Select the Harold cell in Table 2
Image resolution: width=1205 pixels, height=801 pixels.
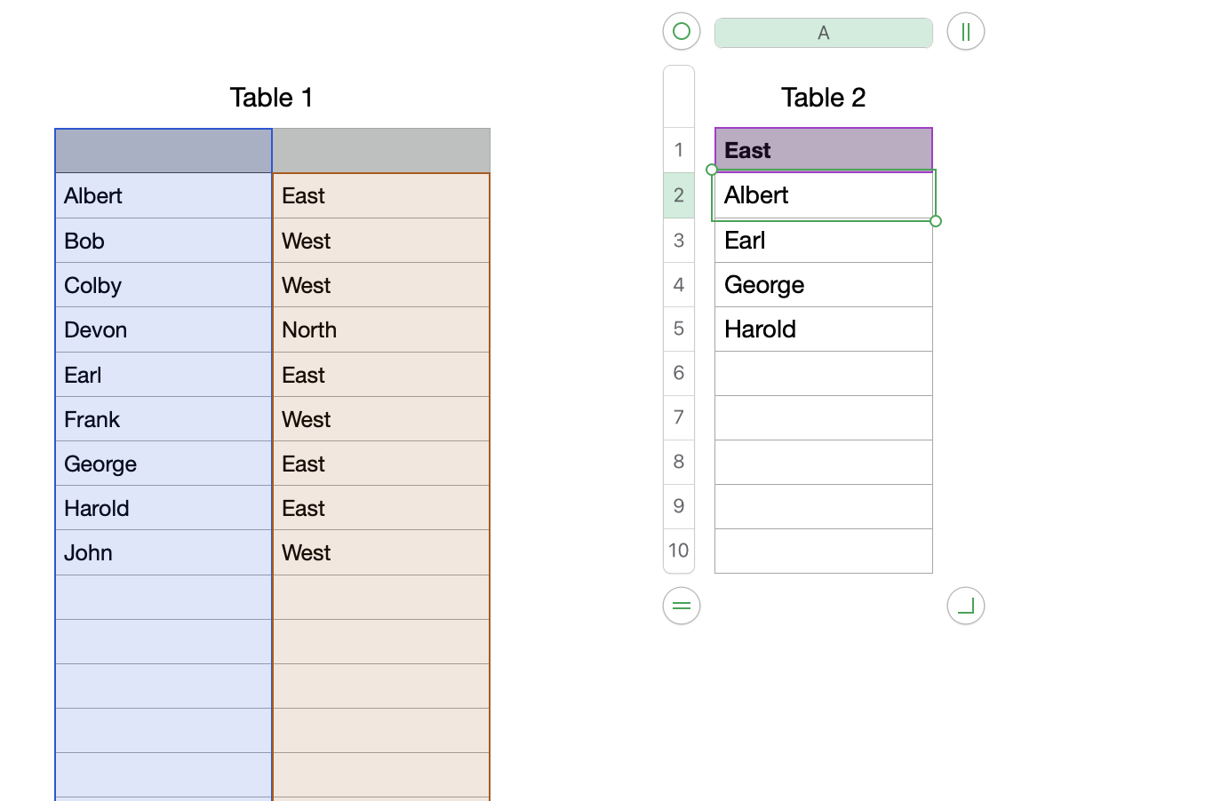tap(823, 329)
